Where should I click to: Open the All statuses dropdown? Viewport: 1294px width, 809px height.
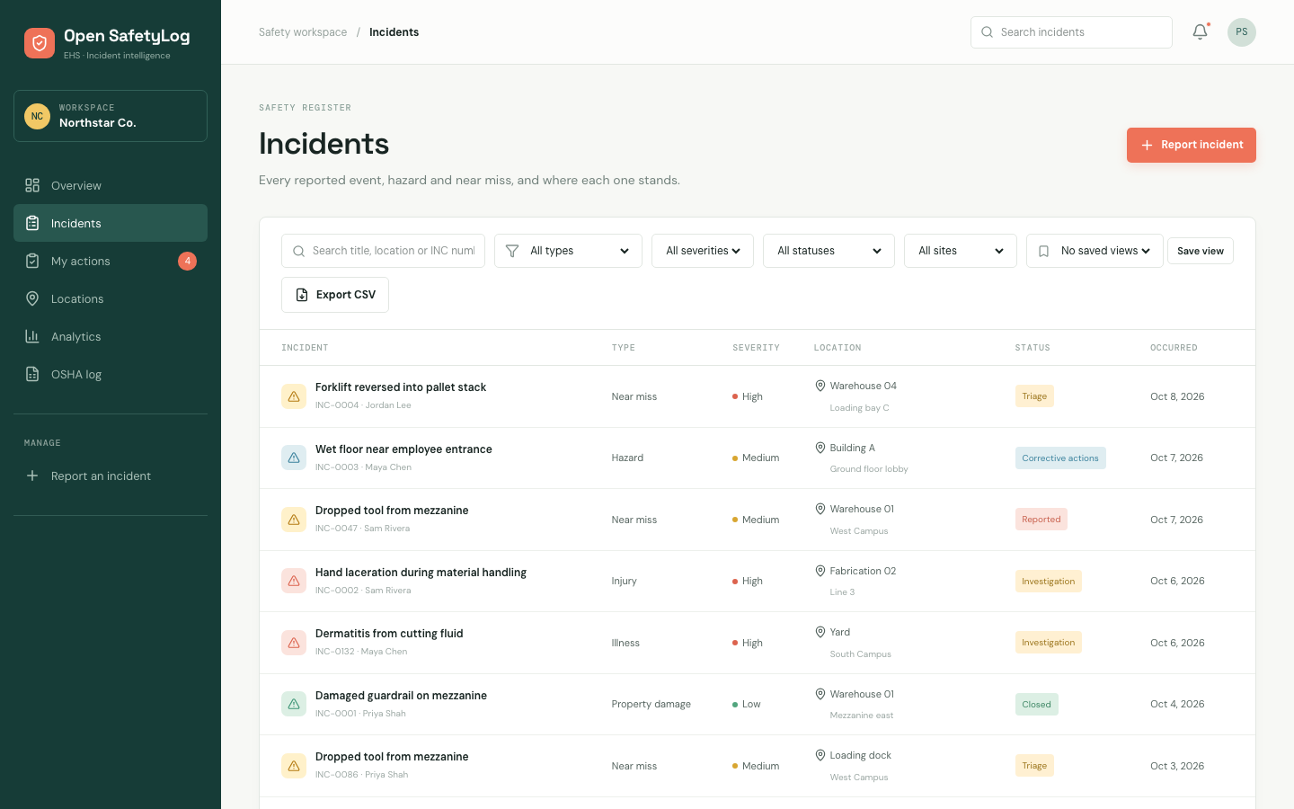[x=829, y=251]
